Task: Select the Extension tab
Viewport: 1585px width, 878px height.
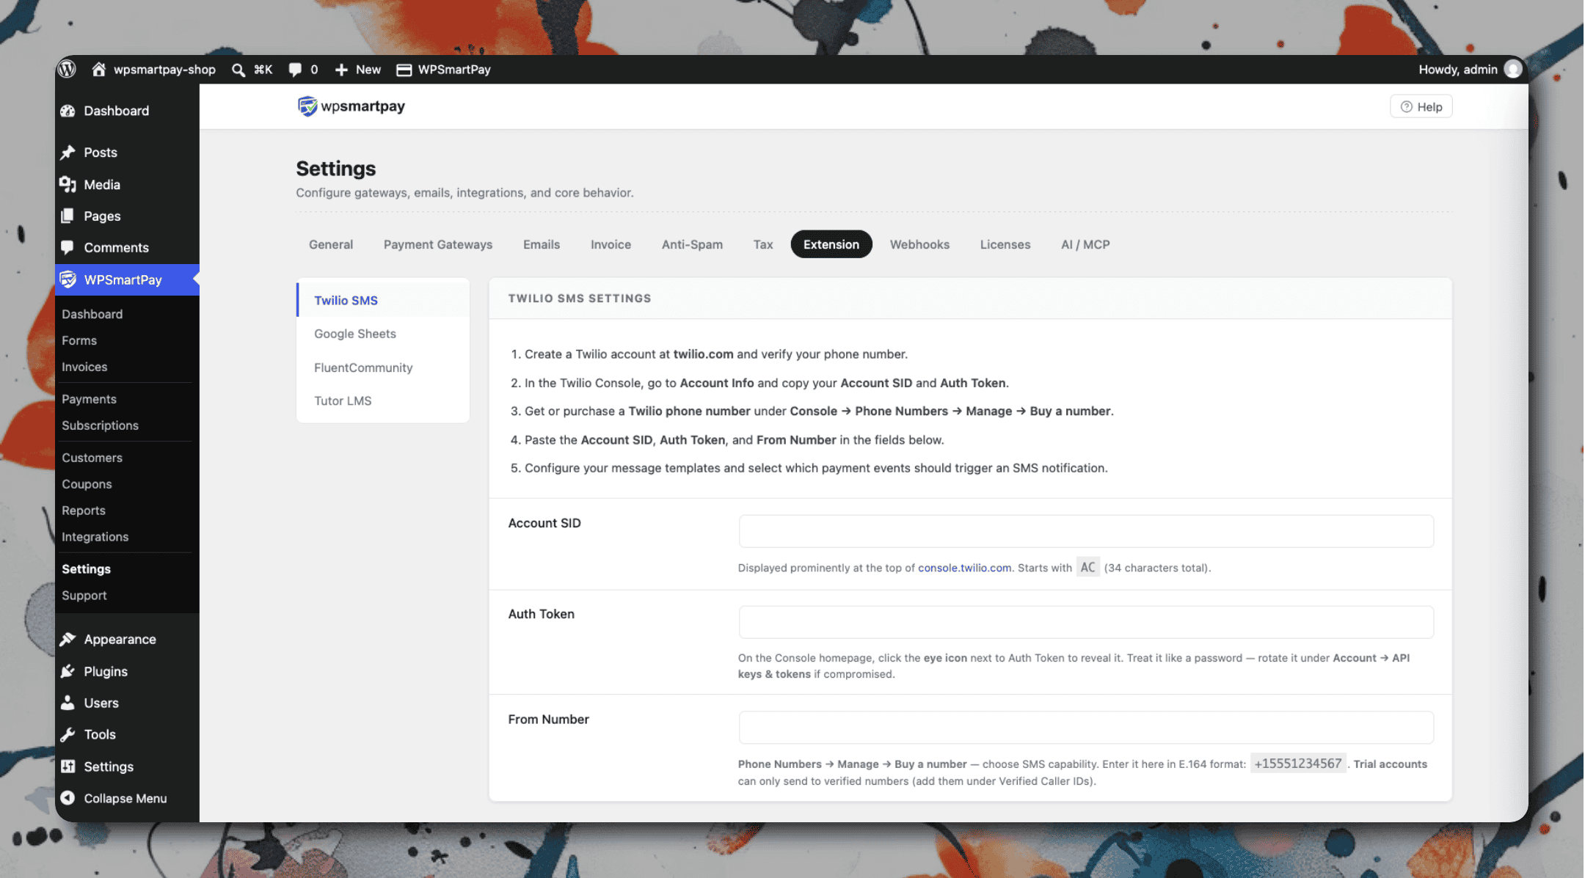Action: 831,244
